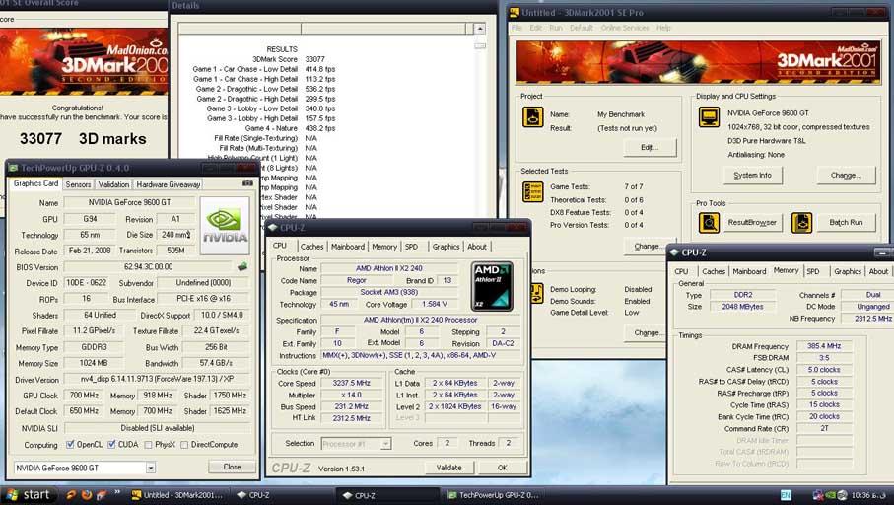Click the Close button in GPU-Z

click(232, 467)
